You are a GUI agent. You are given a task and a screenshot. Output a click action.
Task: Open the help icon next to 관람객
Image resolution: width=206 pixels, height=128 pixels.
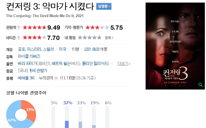coord(19,27)
